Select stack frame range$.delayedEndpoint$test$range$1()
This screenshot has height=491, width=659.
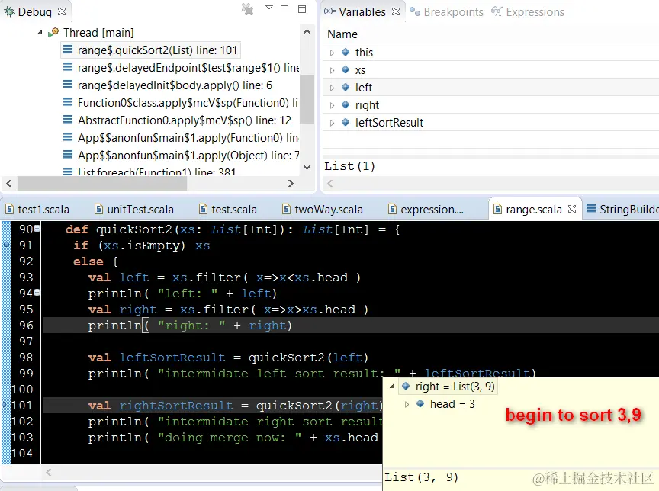[x=188, y=68]
